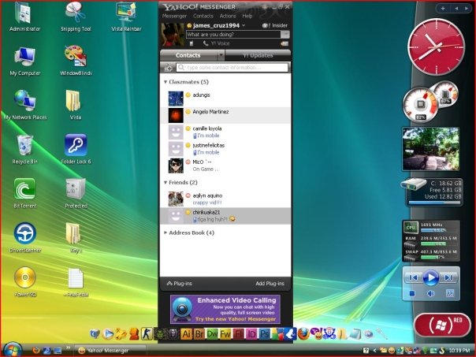Open WindowBlinds desktop icon

pos(76,61)
